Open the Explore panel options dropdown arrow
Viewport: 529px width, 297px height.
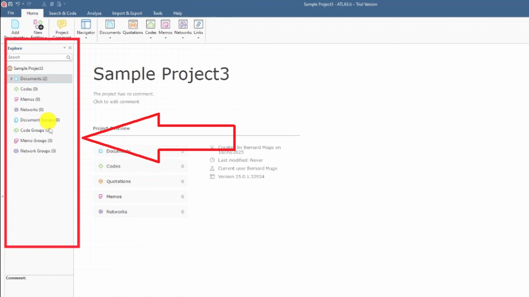pos(65,48)
